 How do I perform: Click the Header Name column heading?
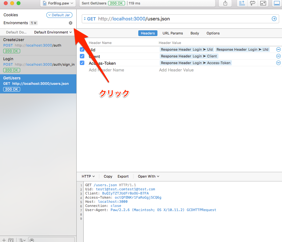pyautogui.click(x=100, y=43)
